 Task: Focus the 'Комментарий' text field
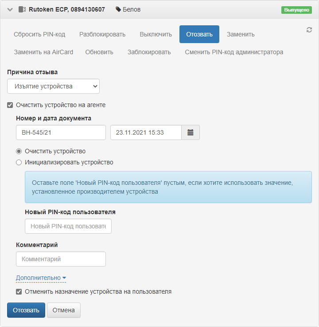pyautogui.click(x=61, y=259)
